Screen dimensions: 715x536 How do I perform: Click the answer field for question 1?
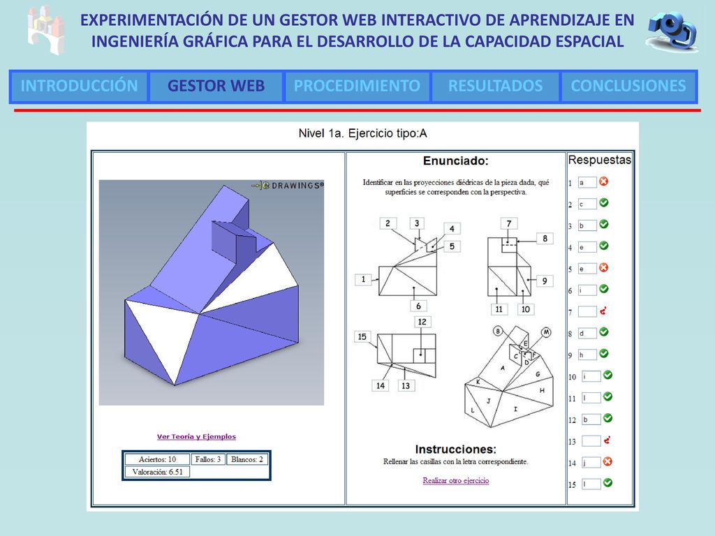(587, 183)
